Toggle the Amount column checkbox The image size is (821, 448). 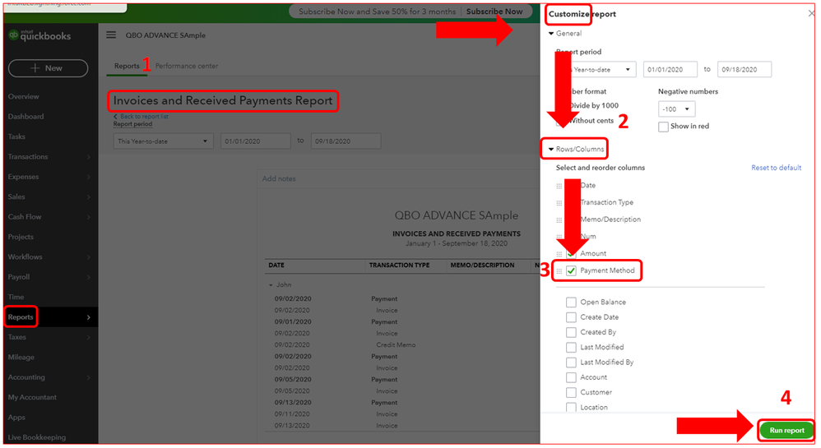(x=571, y=254)
